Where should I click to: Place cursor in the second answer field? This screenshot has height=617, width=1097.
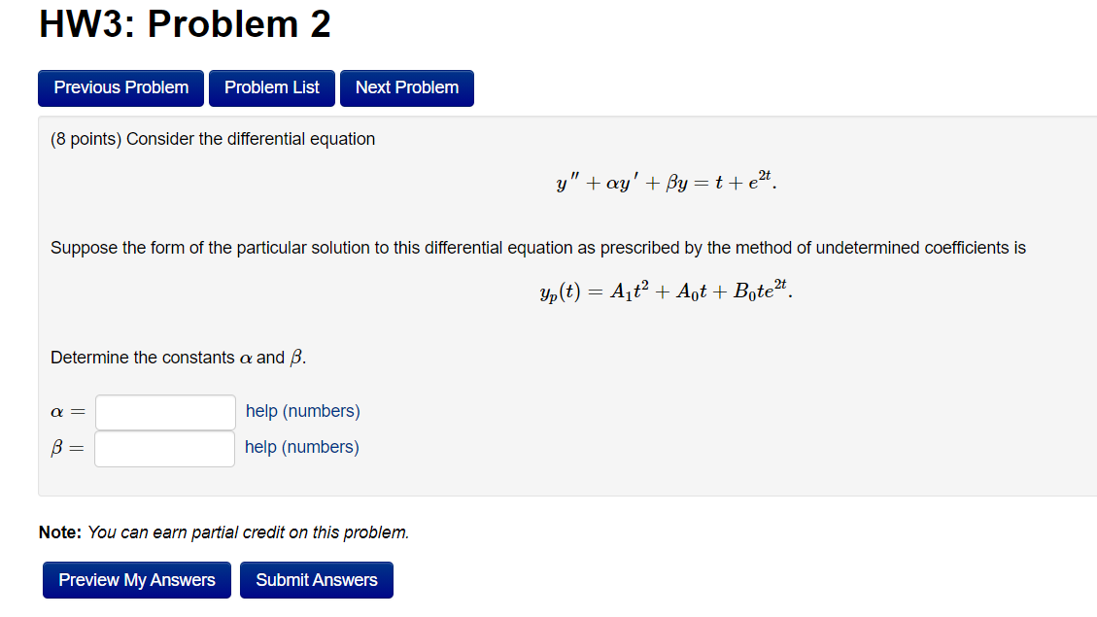(164, 448)
